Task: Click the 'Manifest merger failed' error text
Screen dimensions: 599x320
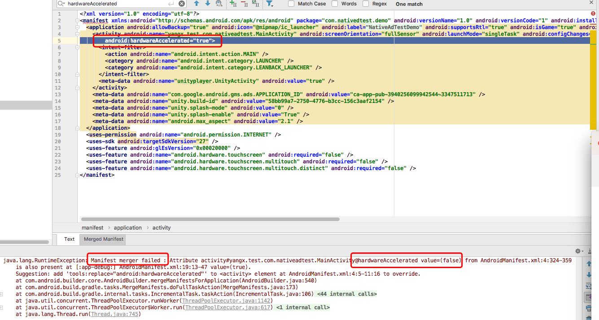Action: [x=128, y=260]
